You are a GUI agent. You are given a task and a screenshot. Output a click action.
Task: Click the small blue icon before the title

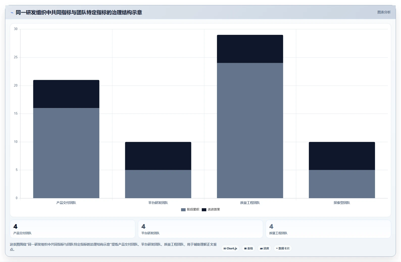pyautogui.click(x=12, y=13)
